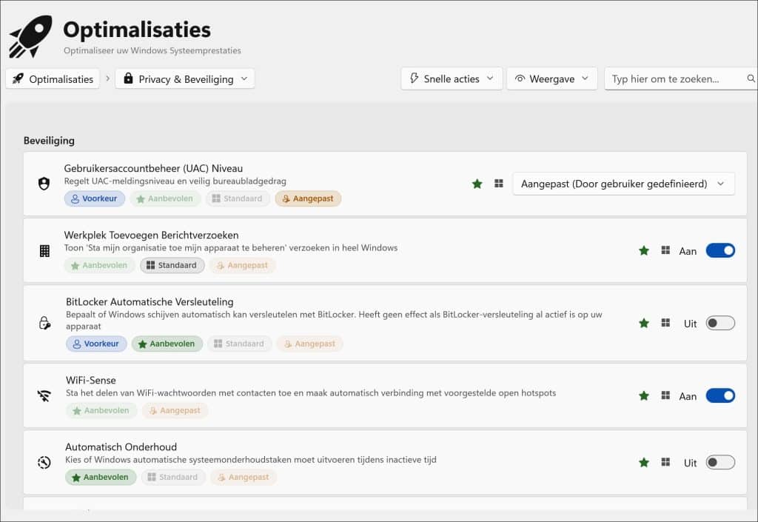The image size is (758, 522).
Task: Select Aanbevolen preset for UAC Niveau
Action: [165, 198]
